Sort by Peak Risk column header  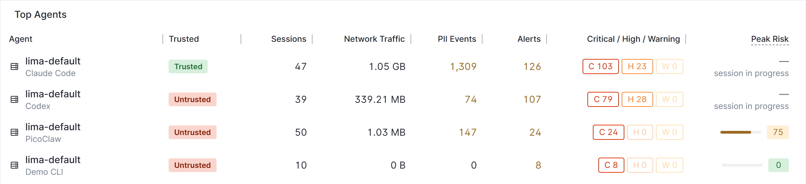coord(770,39)
